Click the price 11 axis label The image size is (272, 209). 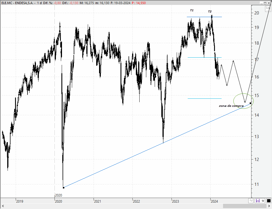coord(257,184)
